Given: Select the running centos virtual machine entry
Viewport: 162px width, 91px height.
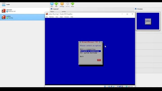Looking at the screenshot, I should (x=23, y=17).
